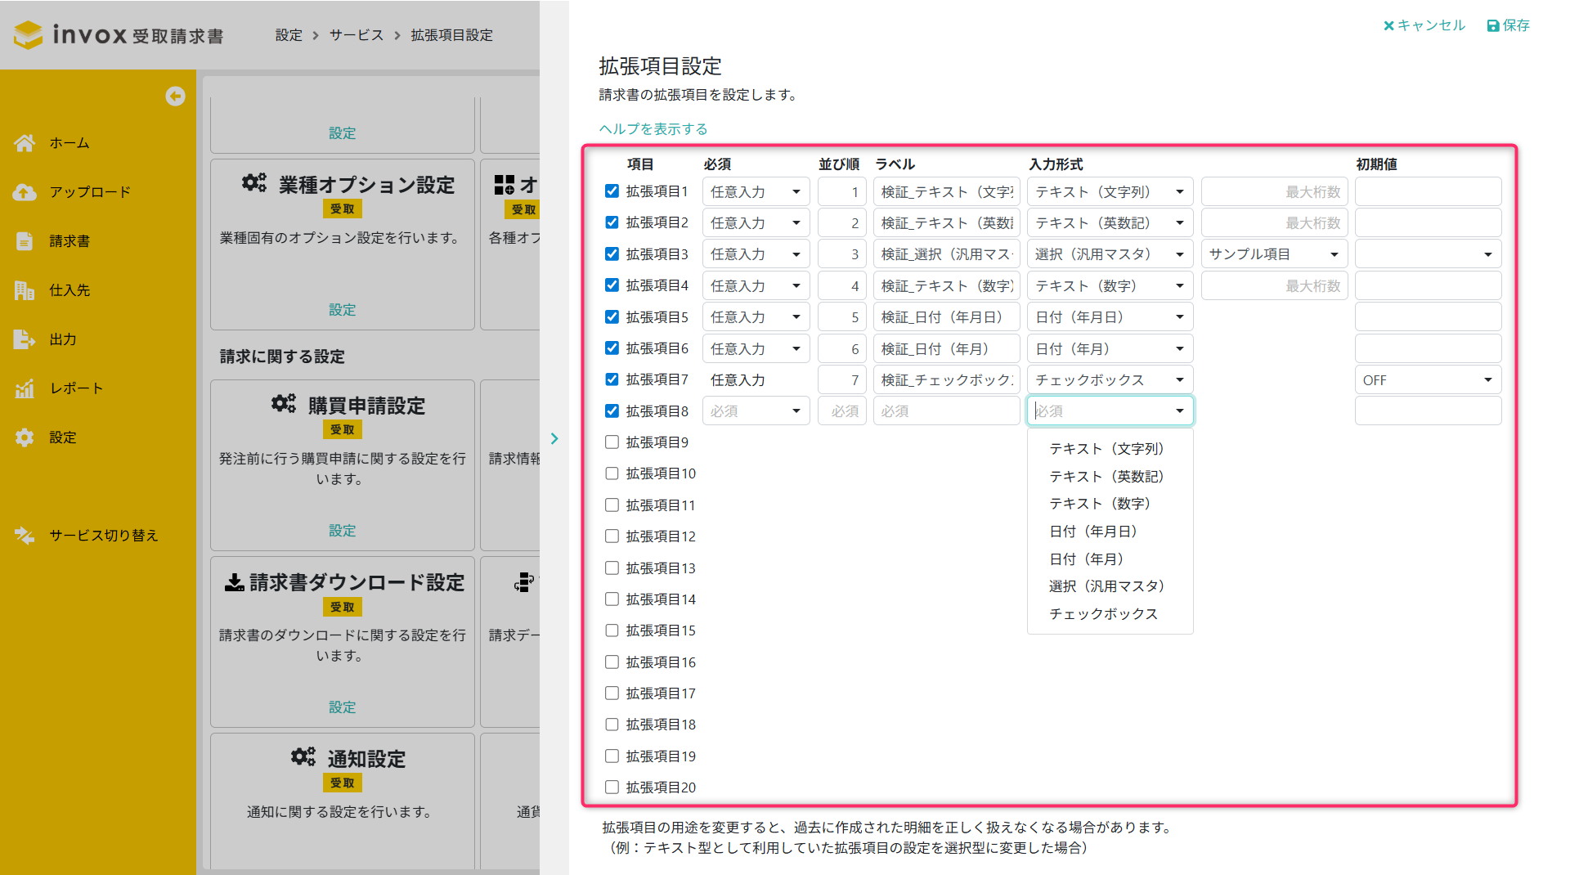Click the settings gear icon in sidebar
The height and width of the screenshot is (875, 1570).
pyautogui.click(x=25, y=437)
